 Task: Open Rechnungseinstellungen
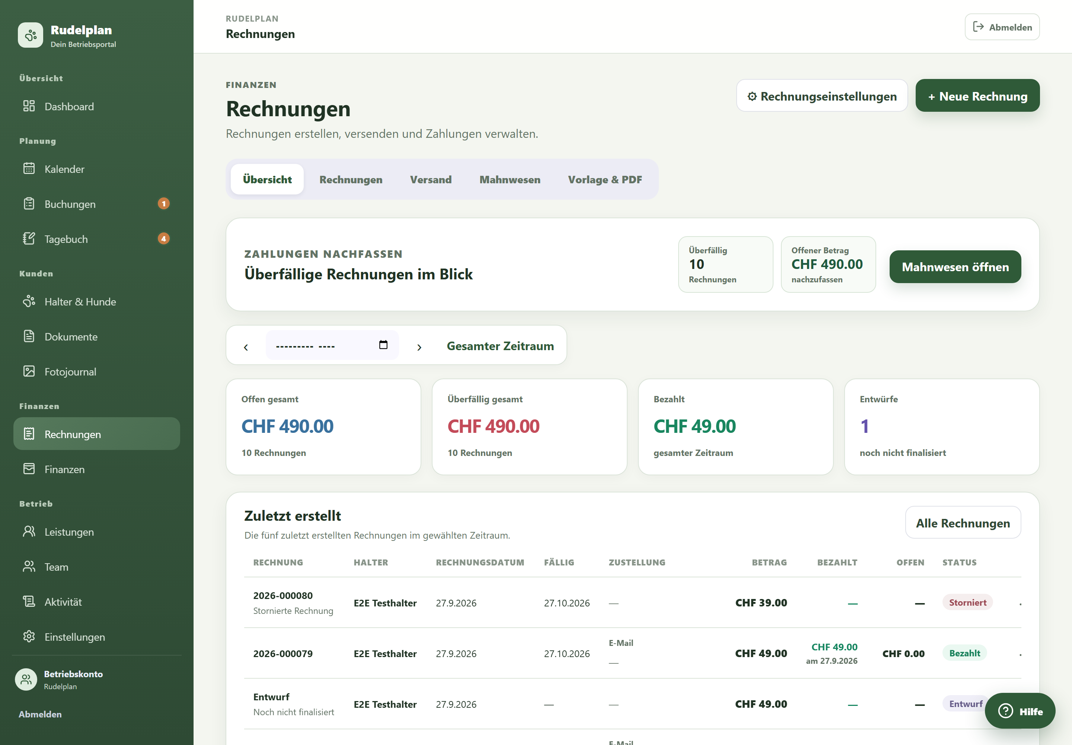pyautogui.click(x=822, y=96)
